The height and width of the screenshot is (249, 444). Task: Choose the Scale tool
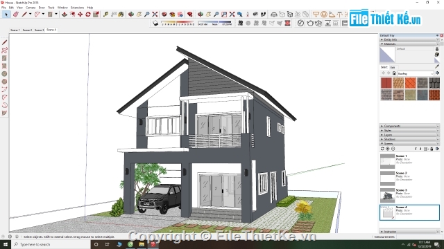(96, 14)
